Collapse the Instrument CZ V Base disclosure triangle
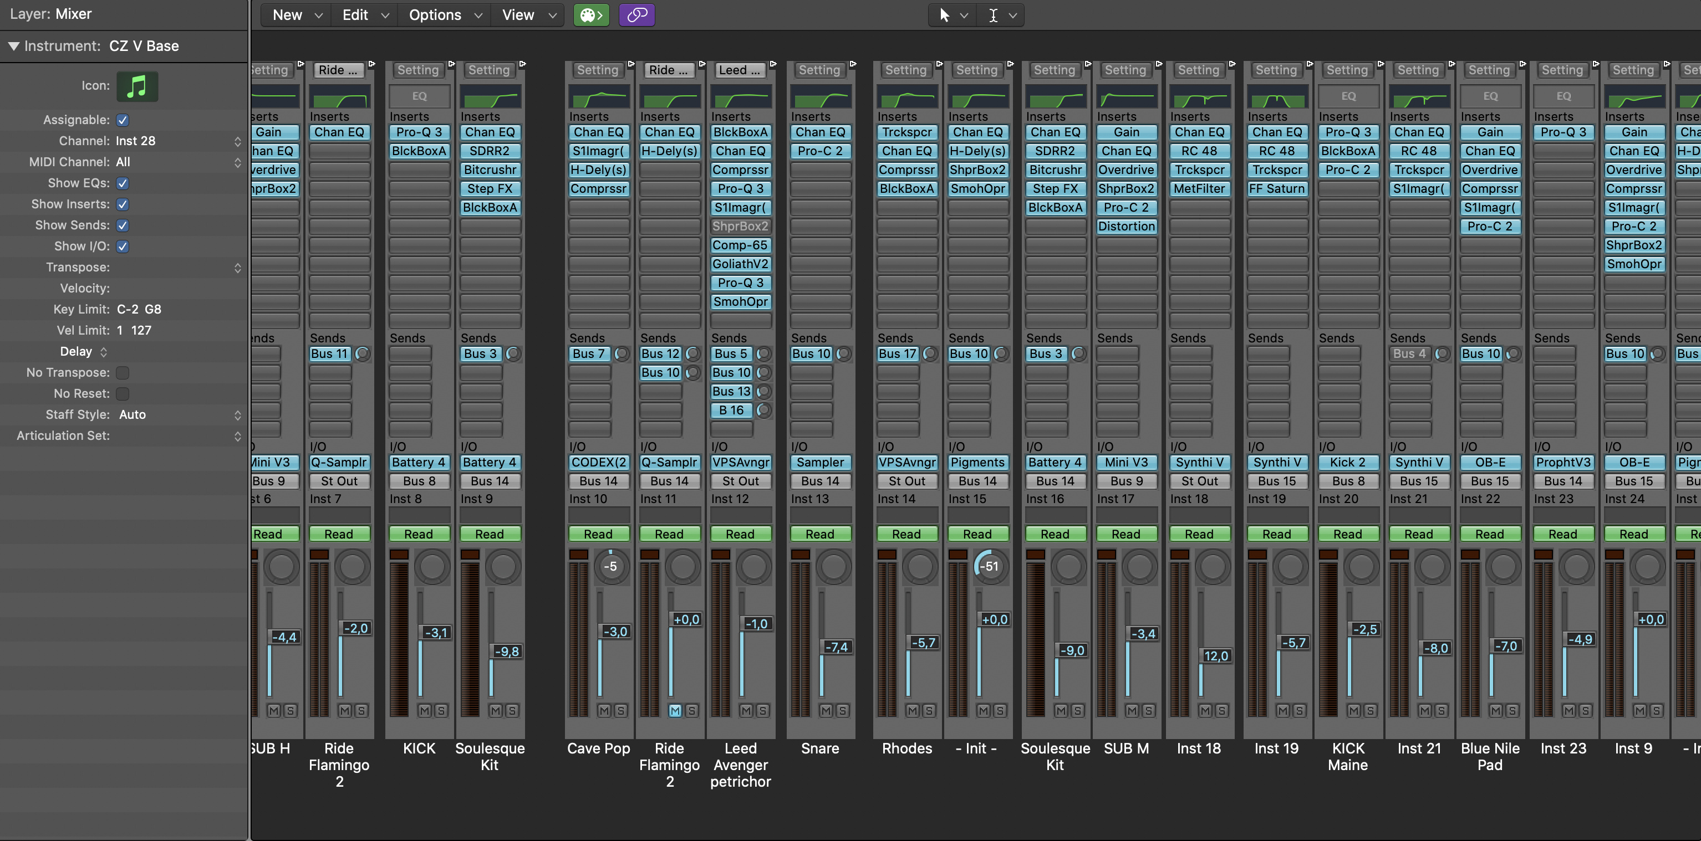 point(13,46)
